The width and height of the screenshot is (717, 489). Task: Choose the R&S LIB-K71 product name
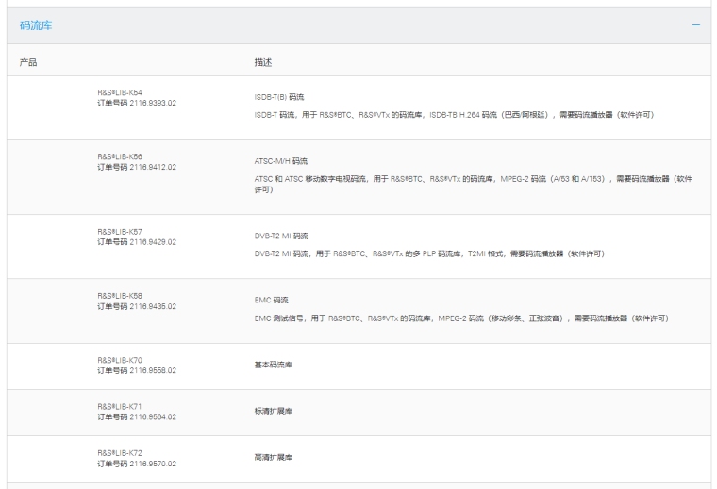(x=120, y=406)
